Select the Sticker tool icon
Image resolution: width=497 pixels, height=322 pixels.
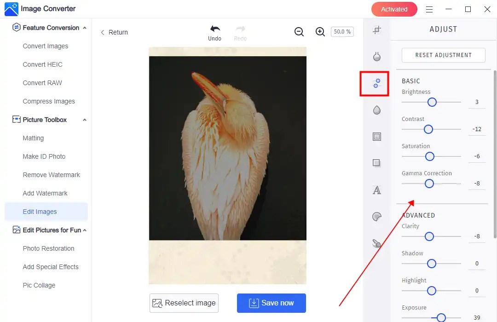pyautogui.click(x=376, y=216)
